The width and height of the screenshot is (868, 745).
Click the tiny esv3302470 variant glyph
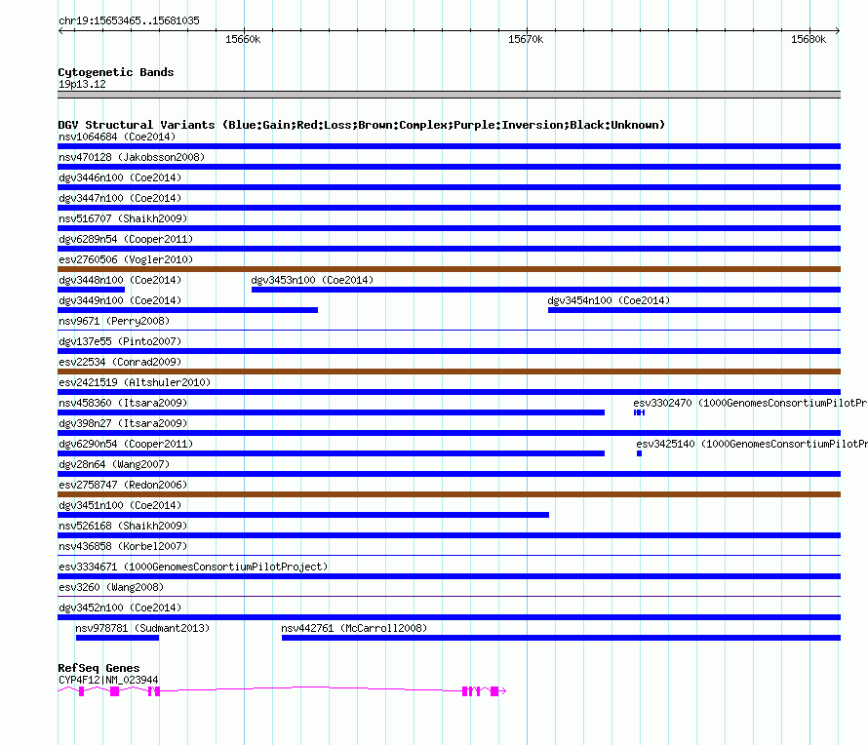640,412
